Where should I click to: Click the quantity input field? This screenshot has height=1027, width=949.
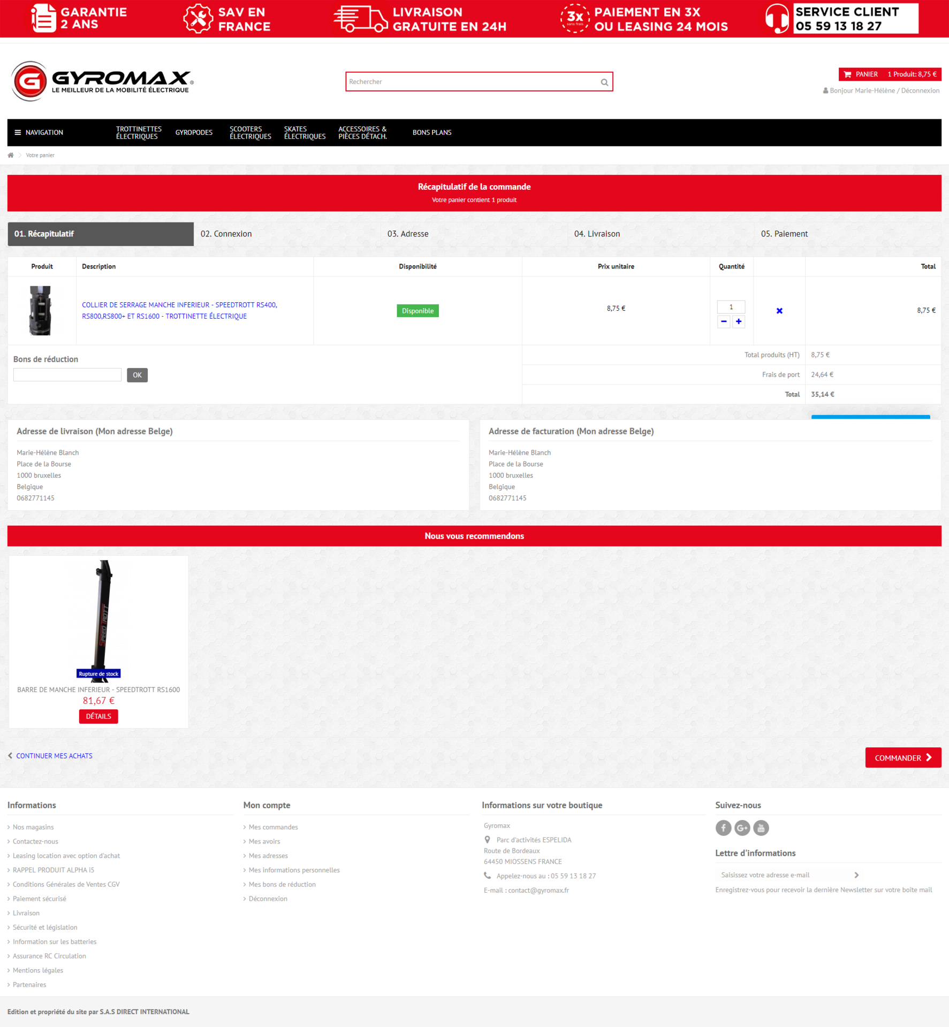(x=731, y=307)
